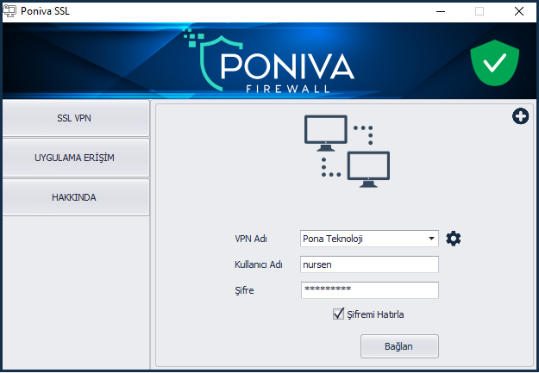Open VPN settings gear icon
Image resolution: width=539 pixels, height=373 pixels.
pyautogui.click(x=453, y=239)
